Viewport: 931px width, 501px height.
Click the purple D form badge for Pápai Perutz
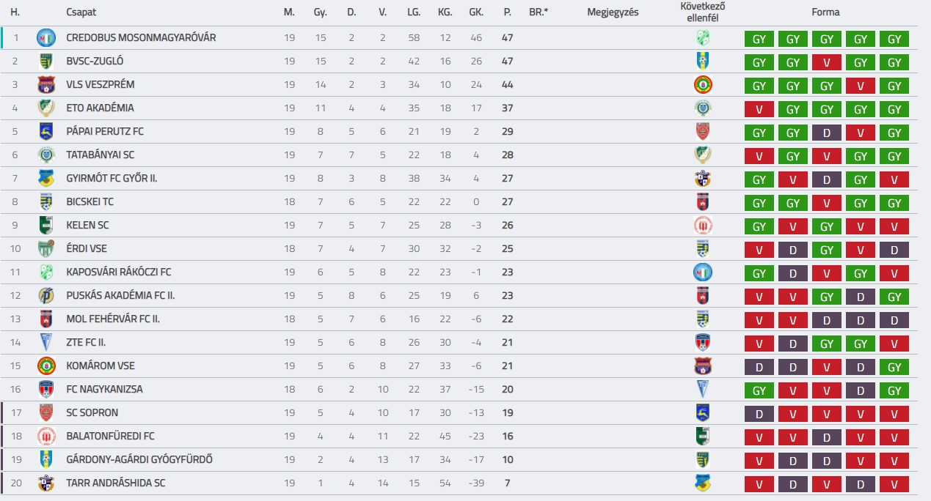[827, 133]
